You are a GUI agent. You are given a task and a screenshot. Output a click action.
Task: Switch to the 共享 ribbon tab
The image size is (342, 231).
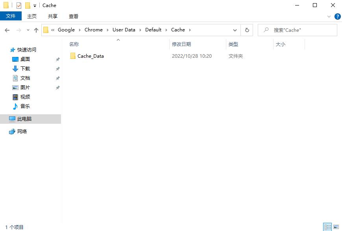[x=53, y=16]
